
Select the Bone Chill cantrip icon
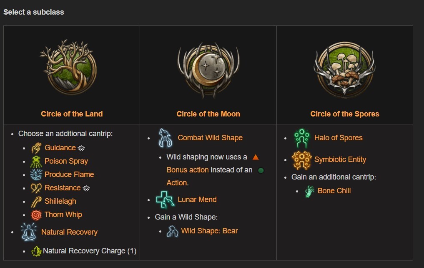tap(309, 191)
